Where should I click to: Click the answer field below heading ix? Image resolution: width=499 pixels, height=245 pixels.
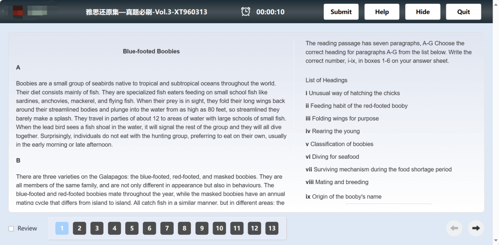point(388,204)
